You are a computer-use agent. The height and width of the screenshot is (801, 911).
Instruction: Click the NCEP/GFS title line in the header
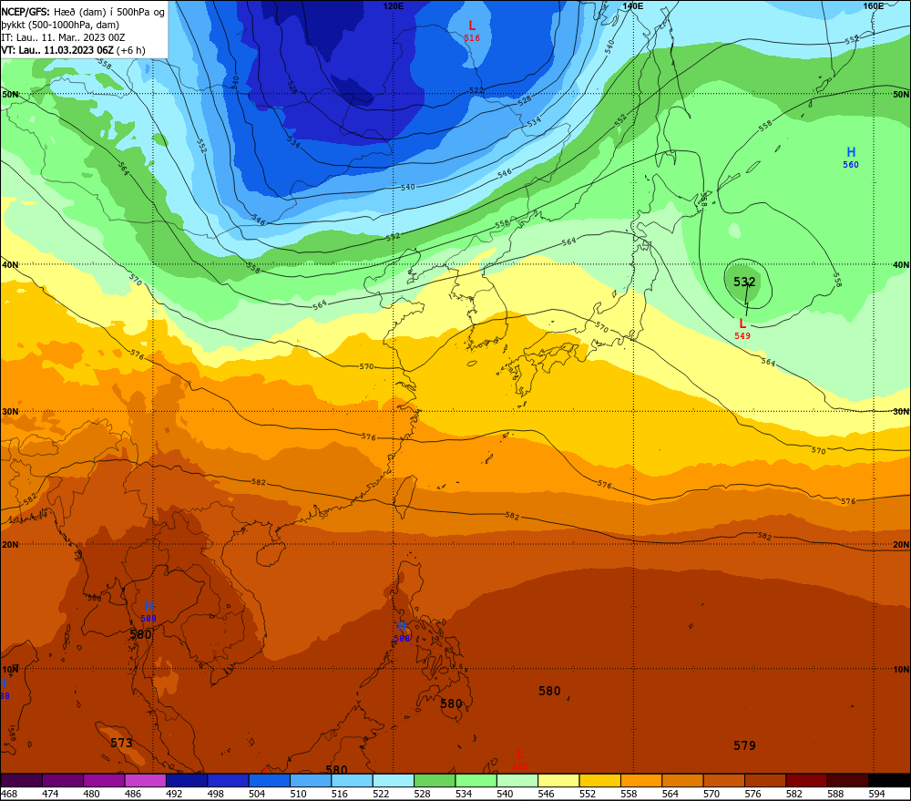pos(83,12)
